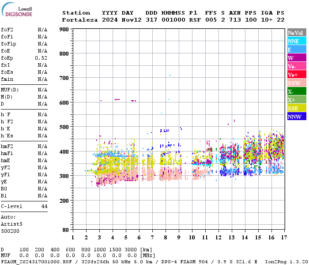Click the B0 parameter label
This screenshot has width=309, height=265.
(x=4, y=189)
